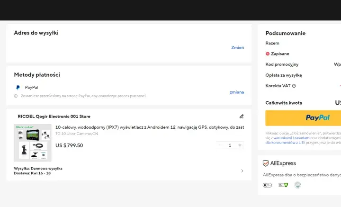Screen dimensions: 341x207
Task: Click Wysyłka: Darmowa wysyłka text
Action: coord(38,169)
